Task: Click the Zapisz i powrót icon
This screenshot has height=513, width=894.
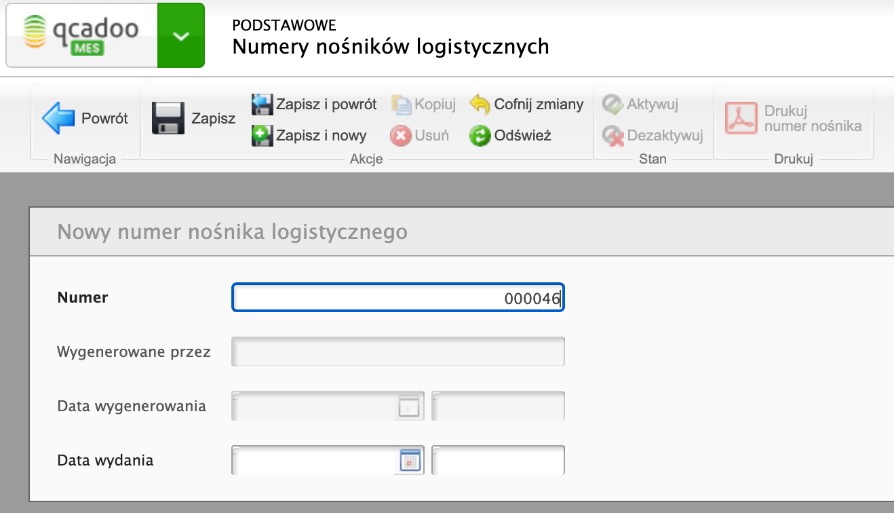Action: tap(262, 104)
